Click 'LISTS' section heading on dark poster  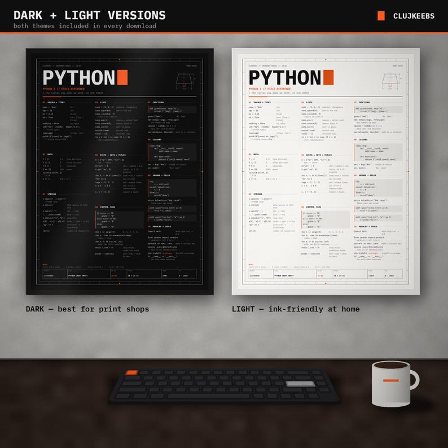click(x=103, y=102)
